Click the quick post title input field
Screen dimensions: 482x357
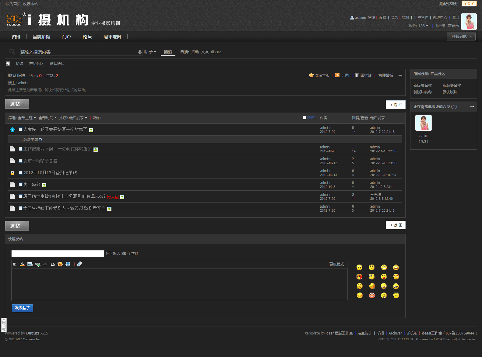[x=58, y=254]
